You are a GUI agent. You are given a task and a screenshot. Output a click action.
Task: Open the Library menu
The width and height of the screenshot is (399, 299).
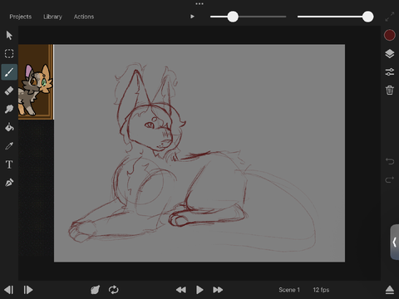click(52, 17)
